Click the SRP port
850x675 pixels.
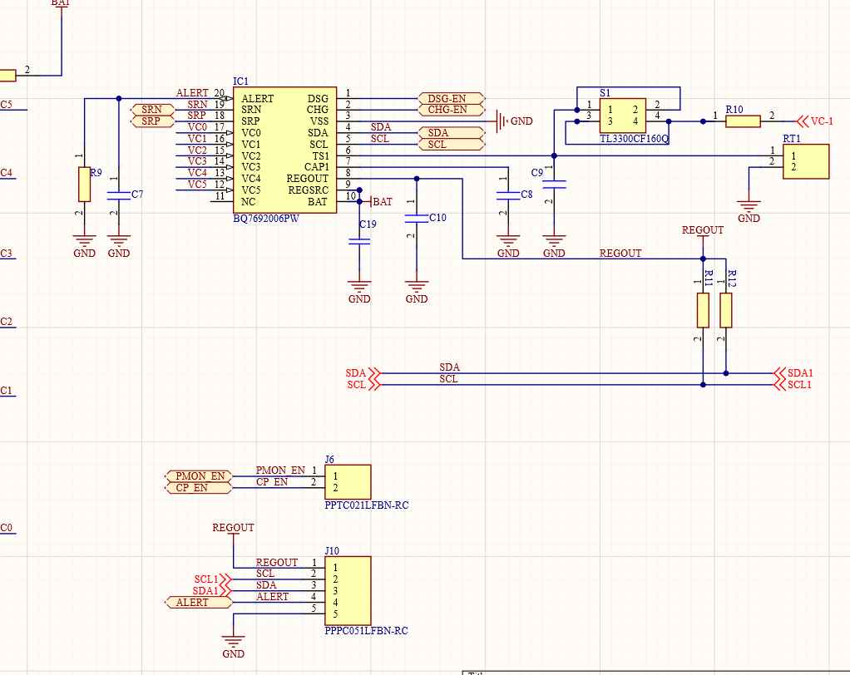pos(153,121)
